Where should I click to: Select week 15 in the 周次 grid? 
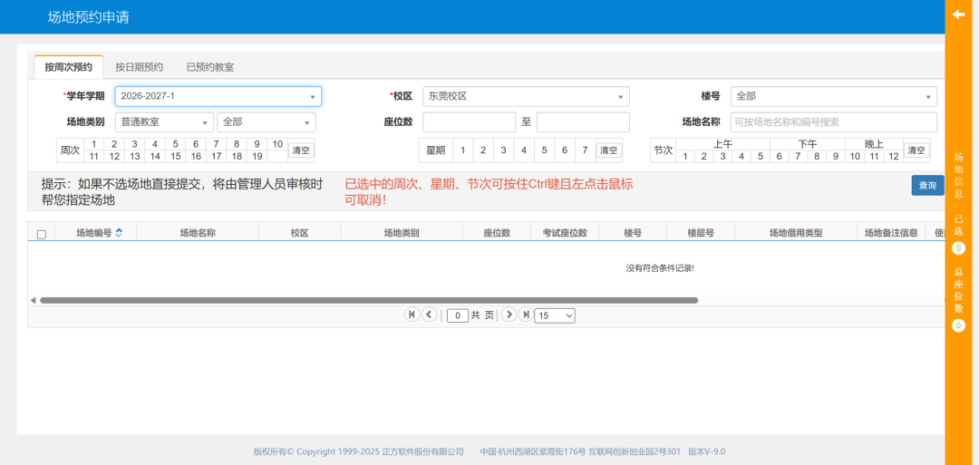click(176, 157)
